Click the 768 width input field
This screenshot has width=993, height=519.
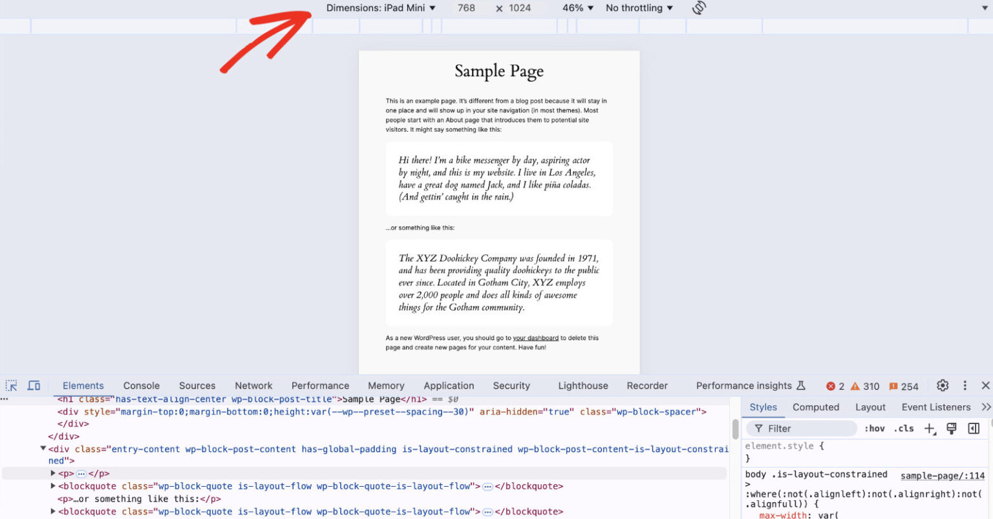click(467, 8)
